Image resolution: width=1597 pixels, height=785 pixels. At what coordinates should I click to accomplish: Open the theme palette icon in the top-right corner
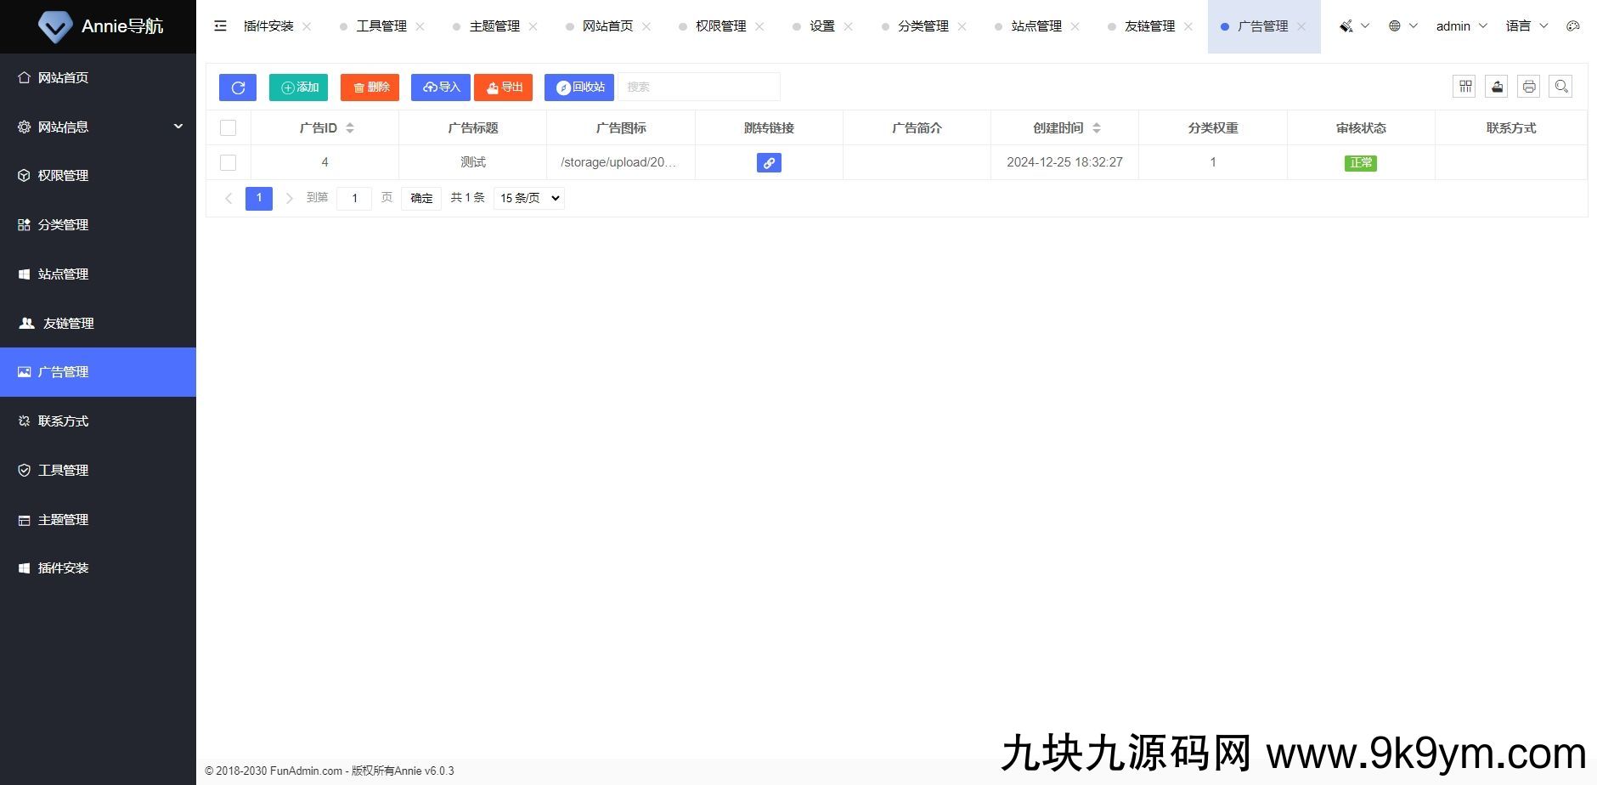(1573, 26)
